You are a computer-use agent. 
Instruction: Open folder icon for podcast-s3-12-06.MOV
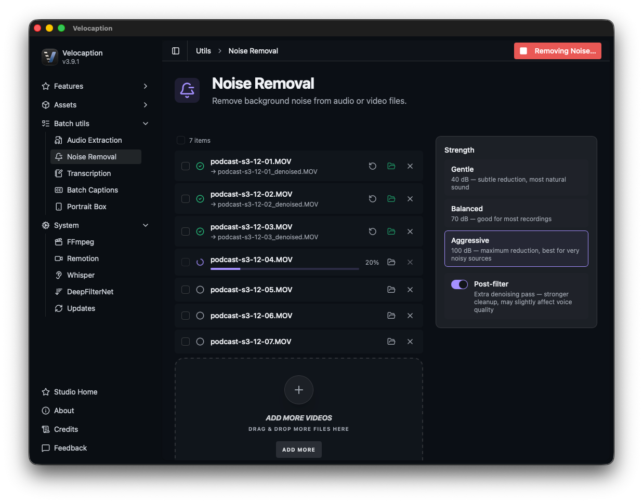[391, 316]
